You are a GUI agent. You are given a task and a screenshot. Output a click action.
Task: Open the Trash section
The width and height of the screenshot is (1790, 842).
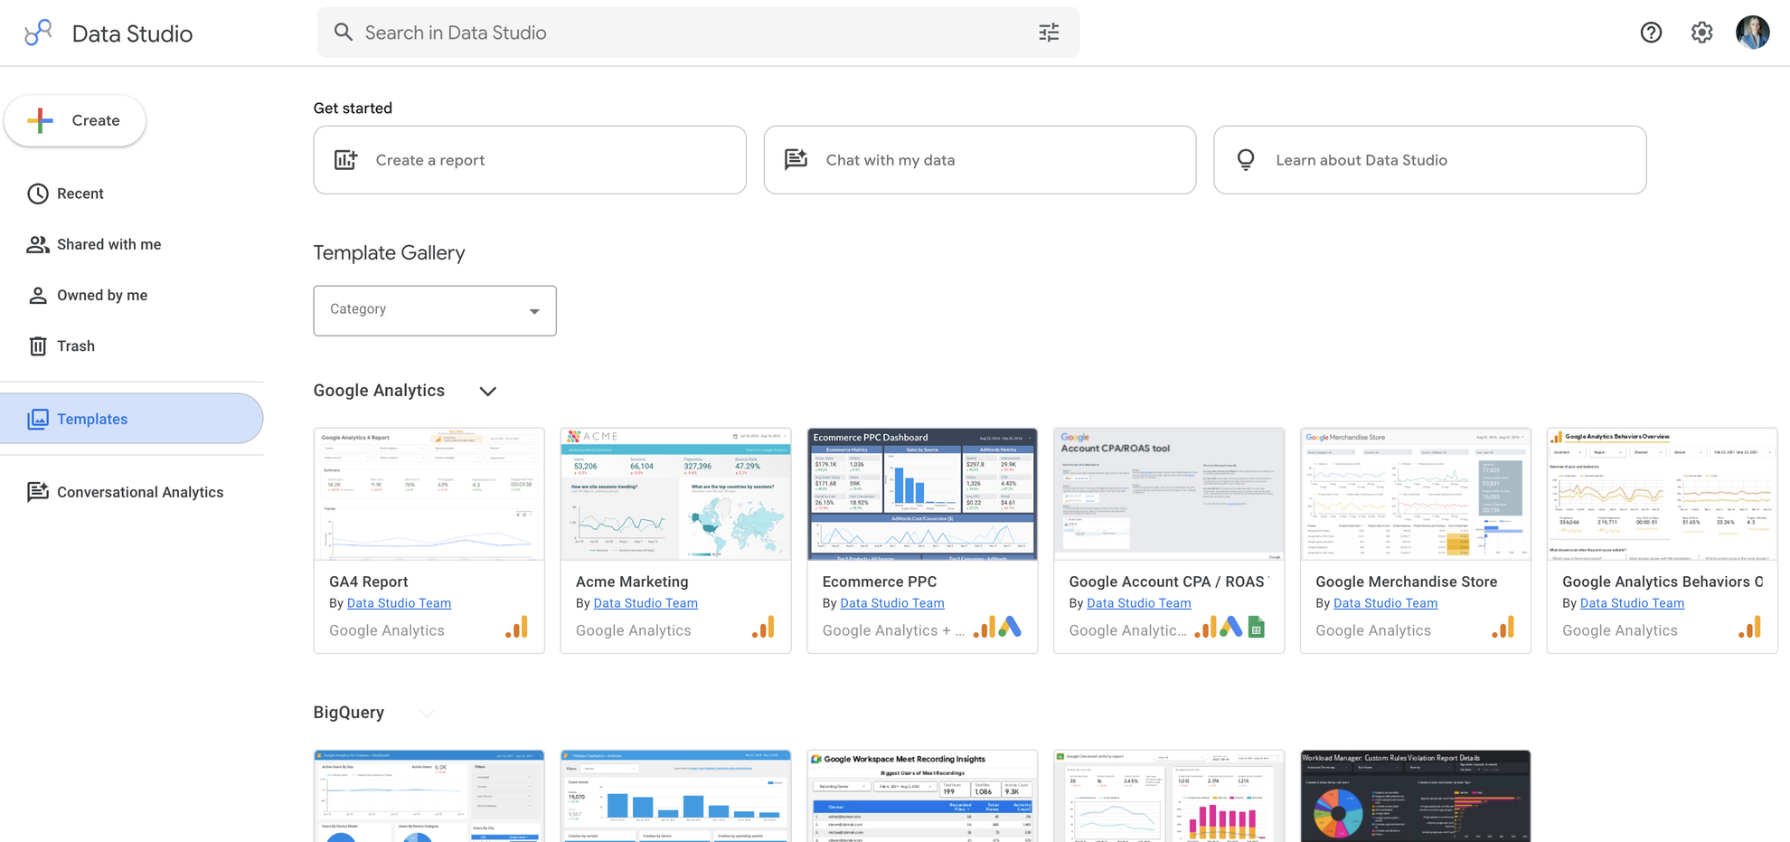[x=75, y=345]
